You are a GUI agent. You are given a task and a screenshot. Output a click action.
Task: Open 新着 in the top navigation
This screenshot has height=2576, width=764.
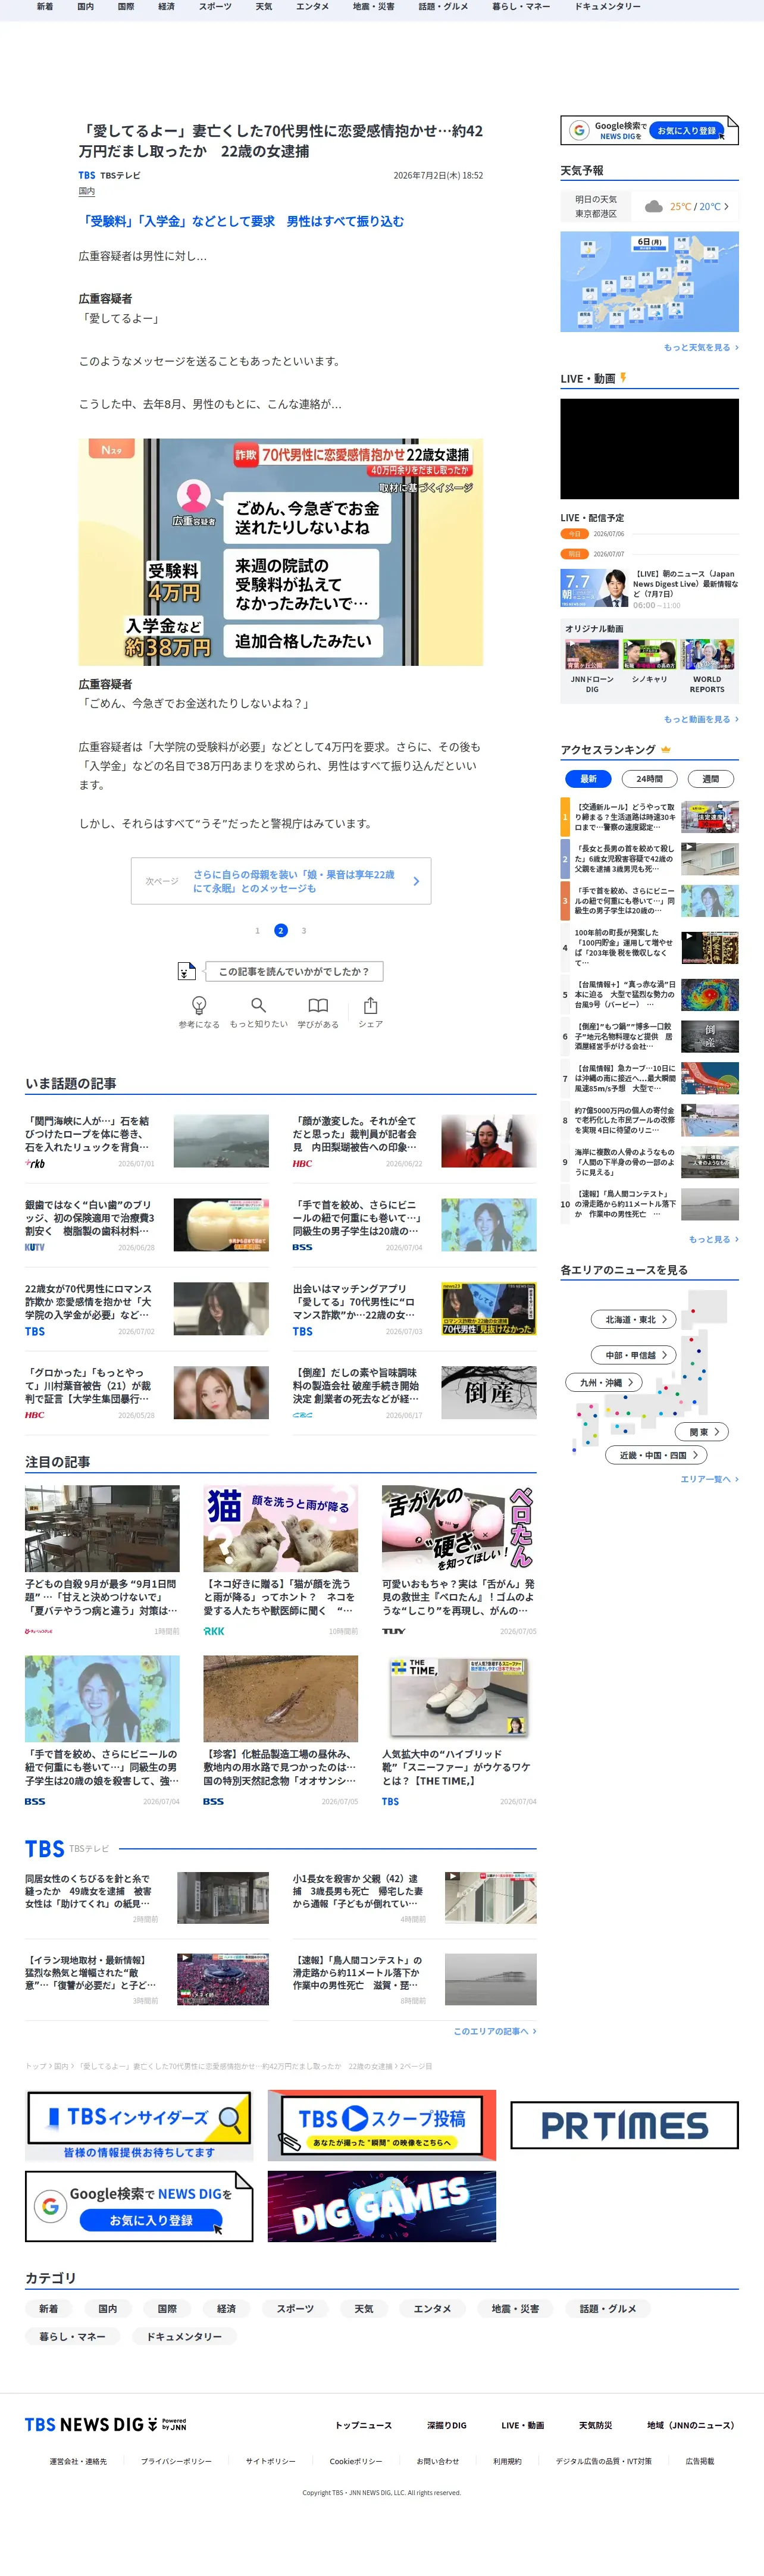coord(45,7)
